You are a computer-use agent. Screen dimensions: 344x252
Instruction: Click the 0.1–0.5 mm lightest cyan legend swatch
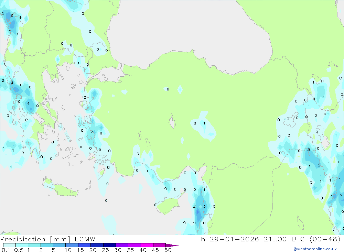9,245
